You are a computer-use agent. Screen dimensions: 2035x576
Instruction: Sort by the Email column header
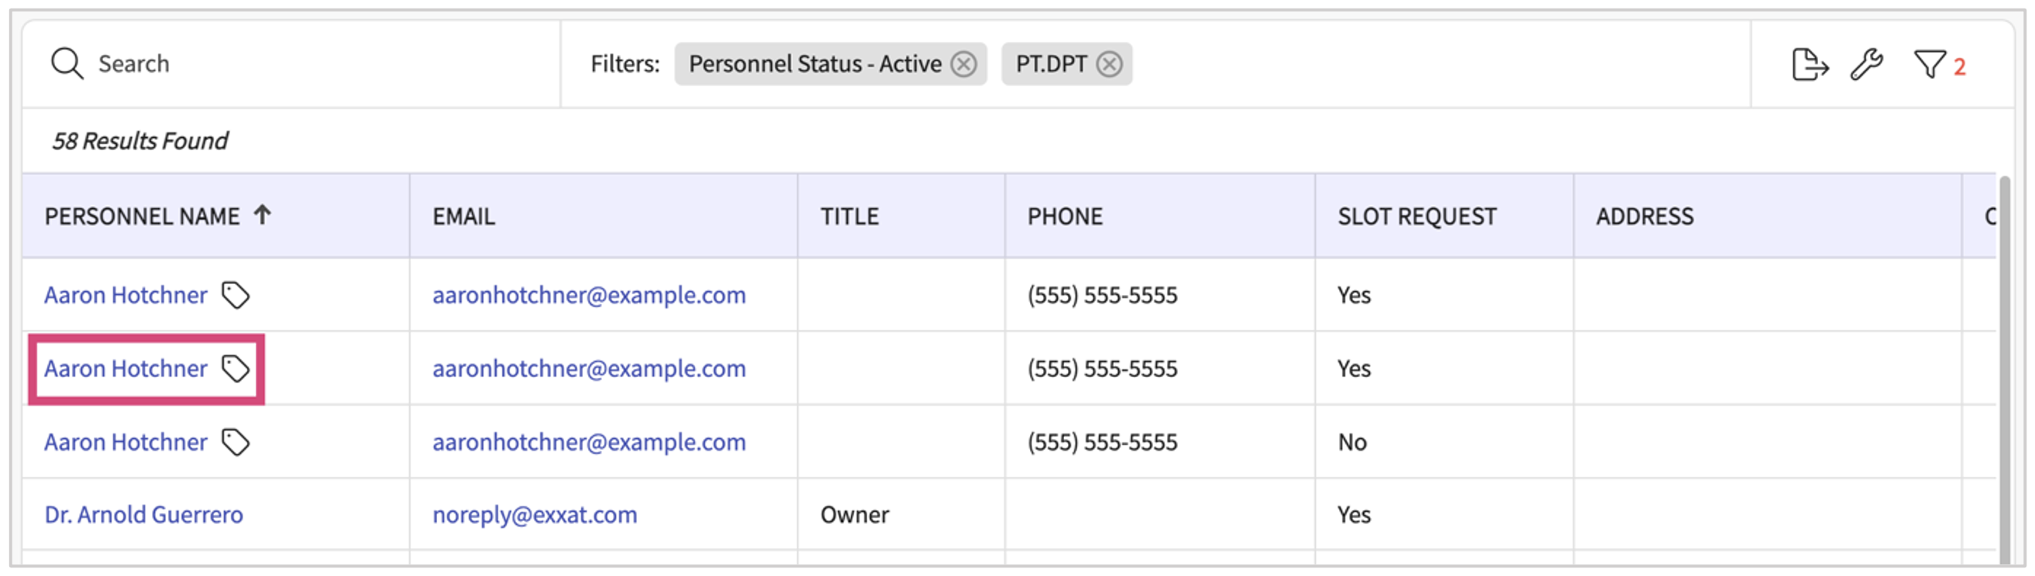pyautogui.click(x=463, y=216)
